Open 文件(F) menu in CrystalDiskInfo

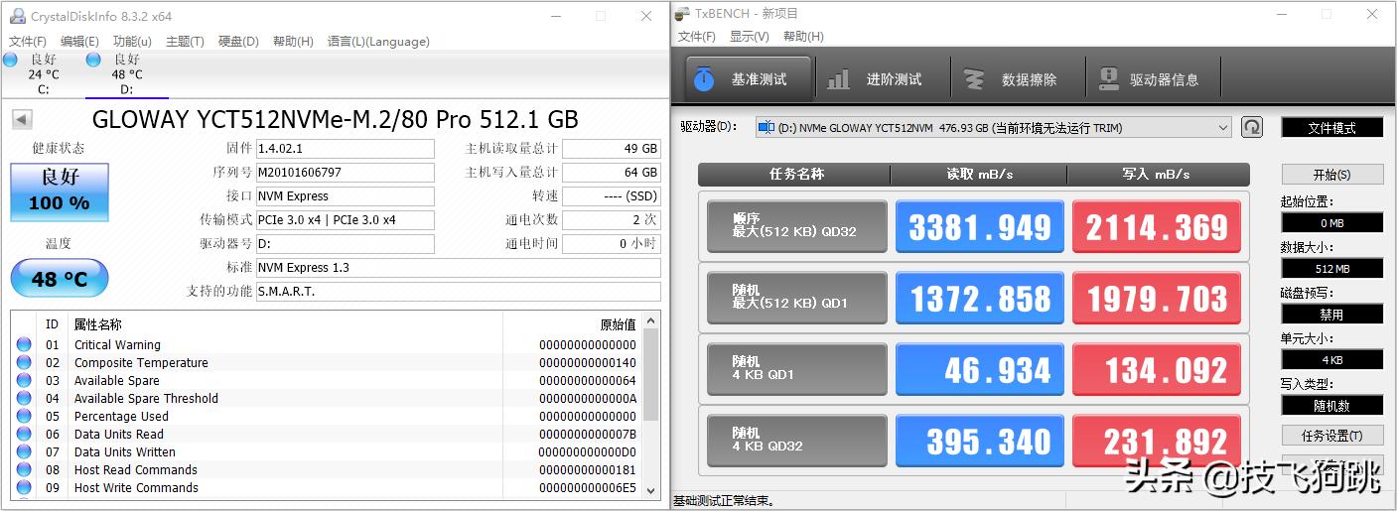pyautogui.click(x=28, y=42)
